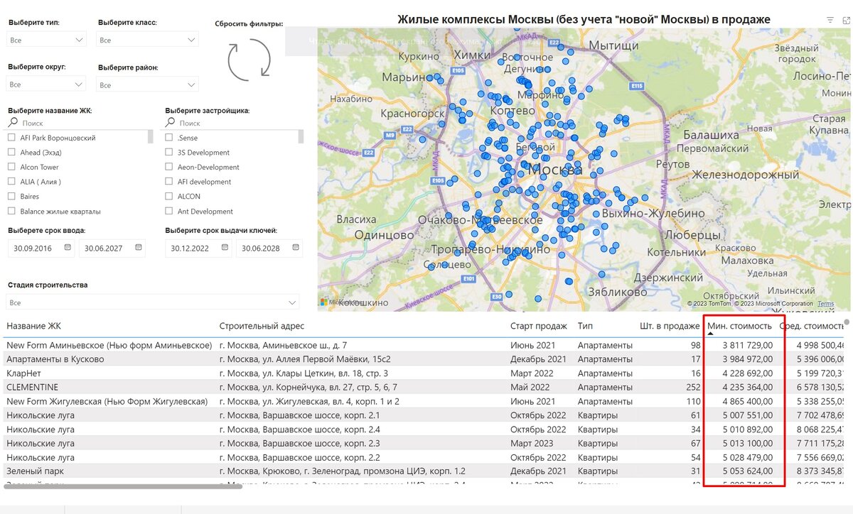The image size is (853, 514).
Task: Click the Мин. стоимость column header
Action: 739,326
